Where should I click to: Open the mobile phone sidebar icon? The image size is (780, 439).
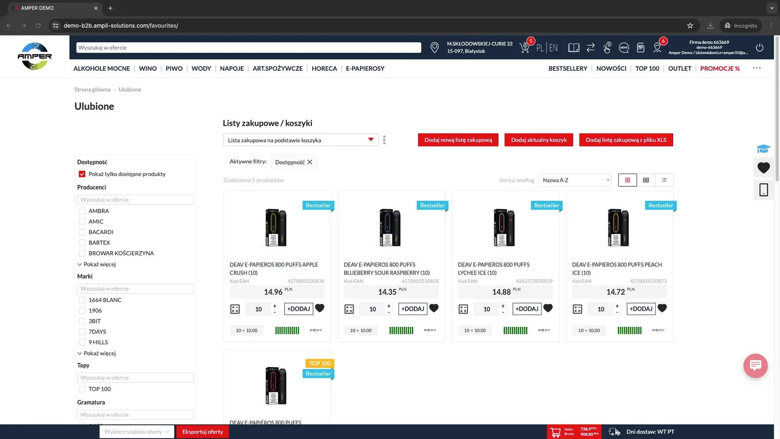763,190
